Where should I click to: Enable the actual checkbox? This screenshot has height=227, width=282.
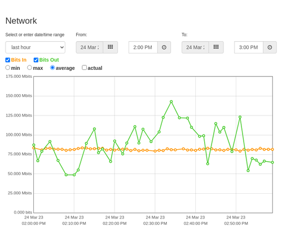click(x=84, y=68)
